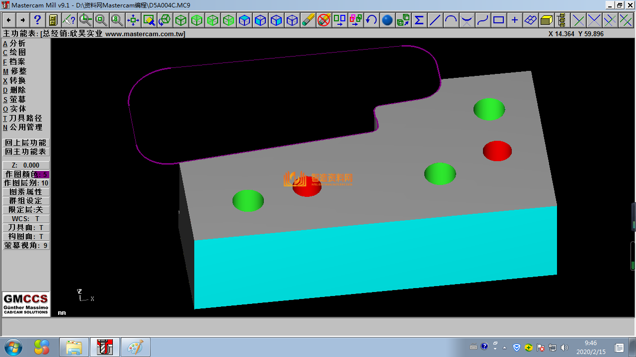This screenshot has height=357, width=636.
Task: Click the Z: 0.000 depth field
Action: coord(26,165)
